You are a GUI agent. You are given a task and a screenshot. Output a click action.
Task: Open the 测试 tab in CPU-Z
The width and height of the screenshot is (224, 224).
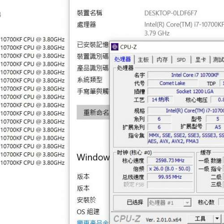(218, 60)
